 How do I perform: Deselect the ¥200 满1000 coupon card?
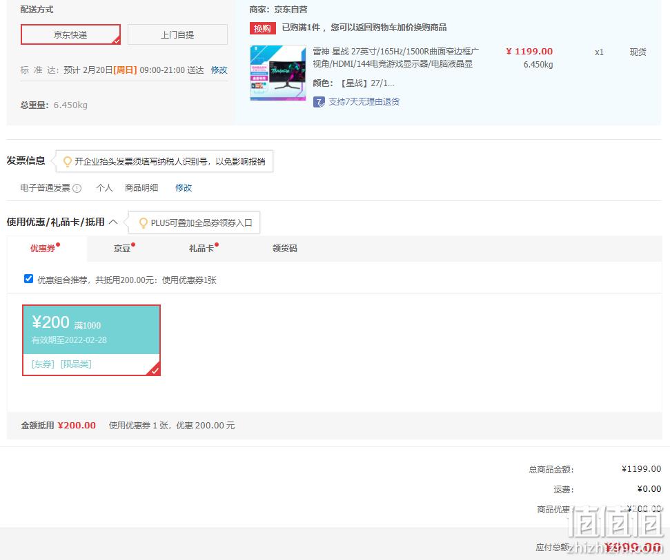92,340
